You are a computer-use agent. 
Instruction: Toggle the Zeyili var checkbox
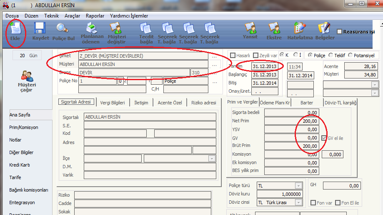256,55
